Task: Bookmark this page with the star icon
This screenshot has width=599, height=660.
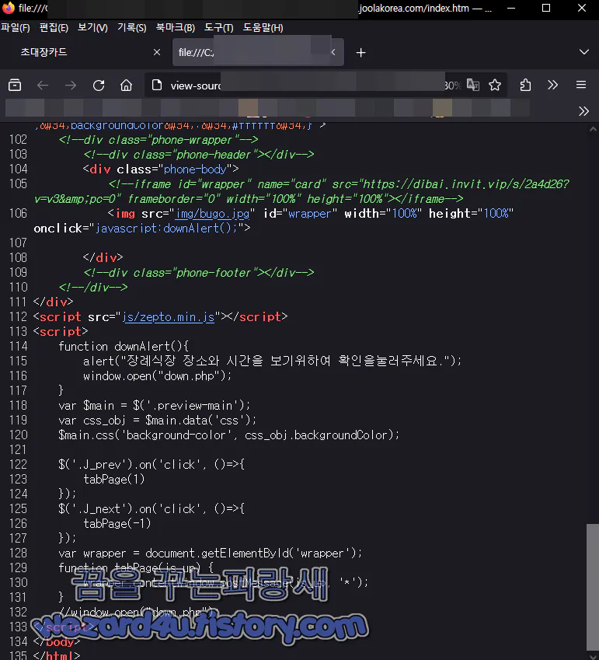Action: [x=495, y=86]
